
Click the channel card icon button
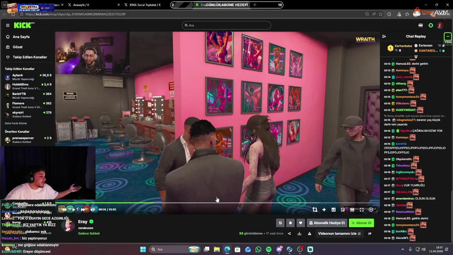(x=280, y=223)
